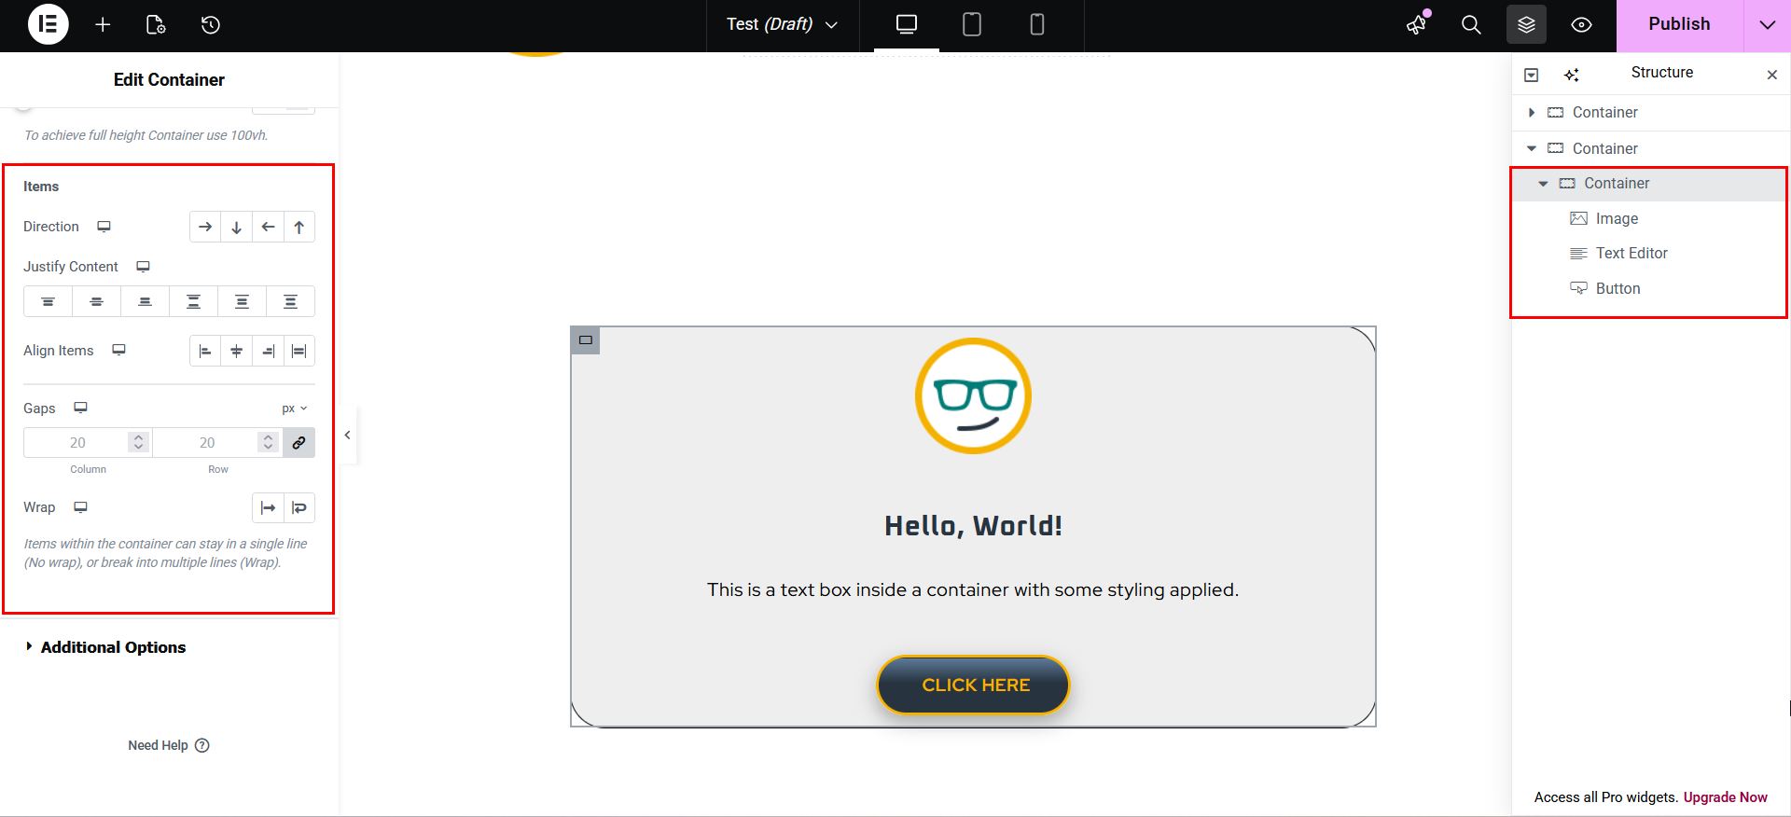The image size is (1791, 817).
Task: Collapse the nested selected Container
Action: [x=1543, y=184]
